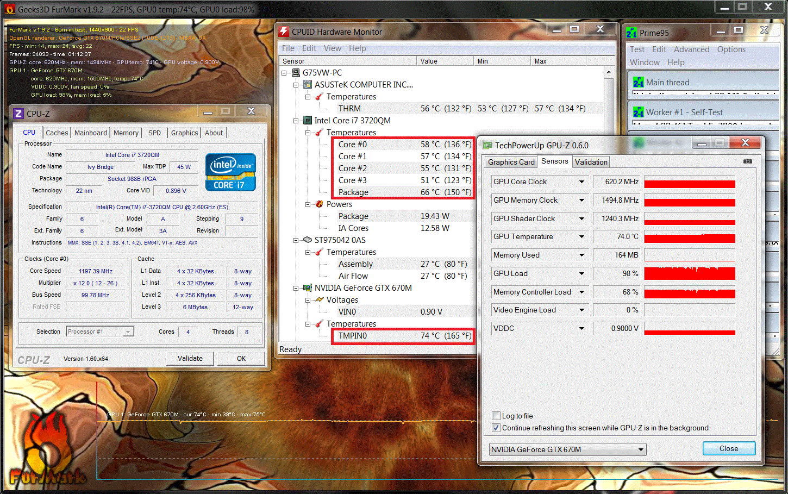The image size is (788, 494).
Task: Open the Options menu in Prime95
Action: tap(731, 49)
